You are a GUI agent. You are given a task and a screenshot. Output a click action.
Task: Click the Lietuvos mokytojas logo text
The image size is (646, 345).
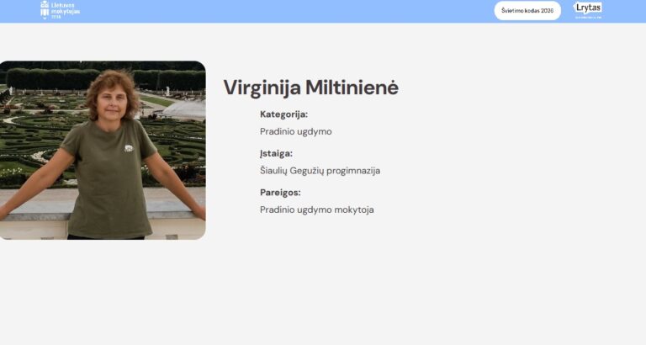[x=65, y=8]
